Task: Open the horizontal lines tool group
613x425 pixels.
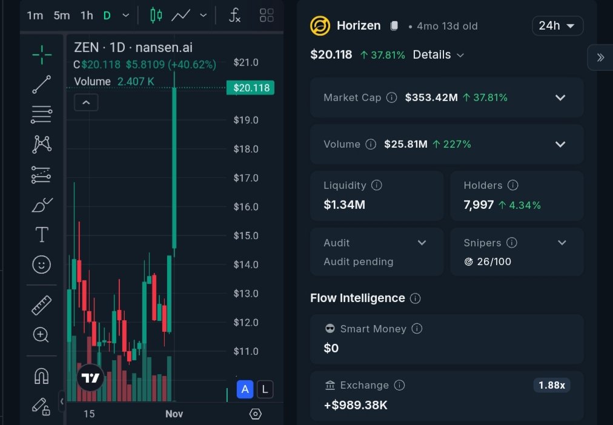Action: point(41,114)
